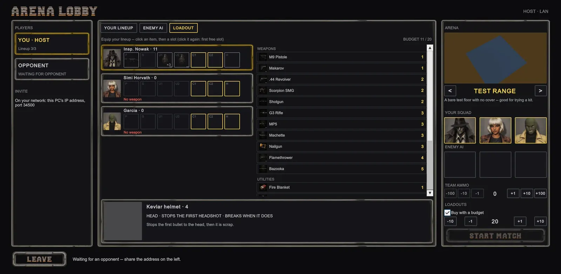The image size is (561, 274).
Task: Select the G3 Rifle icon
Action: click(x=263, y=113)
